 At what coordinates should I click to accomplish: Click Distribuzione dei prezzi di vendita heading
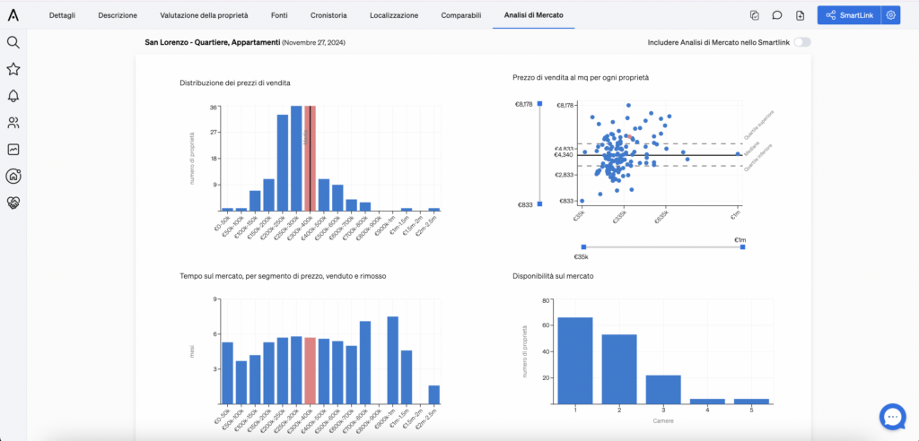point(235,83)
